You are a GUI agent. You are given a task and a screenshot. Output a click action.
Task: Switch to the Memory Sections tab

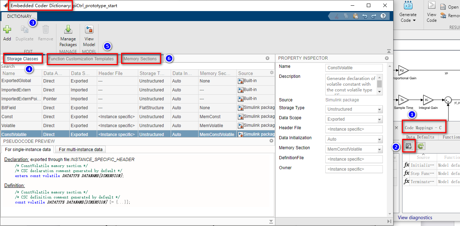click(140, 59)
